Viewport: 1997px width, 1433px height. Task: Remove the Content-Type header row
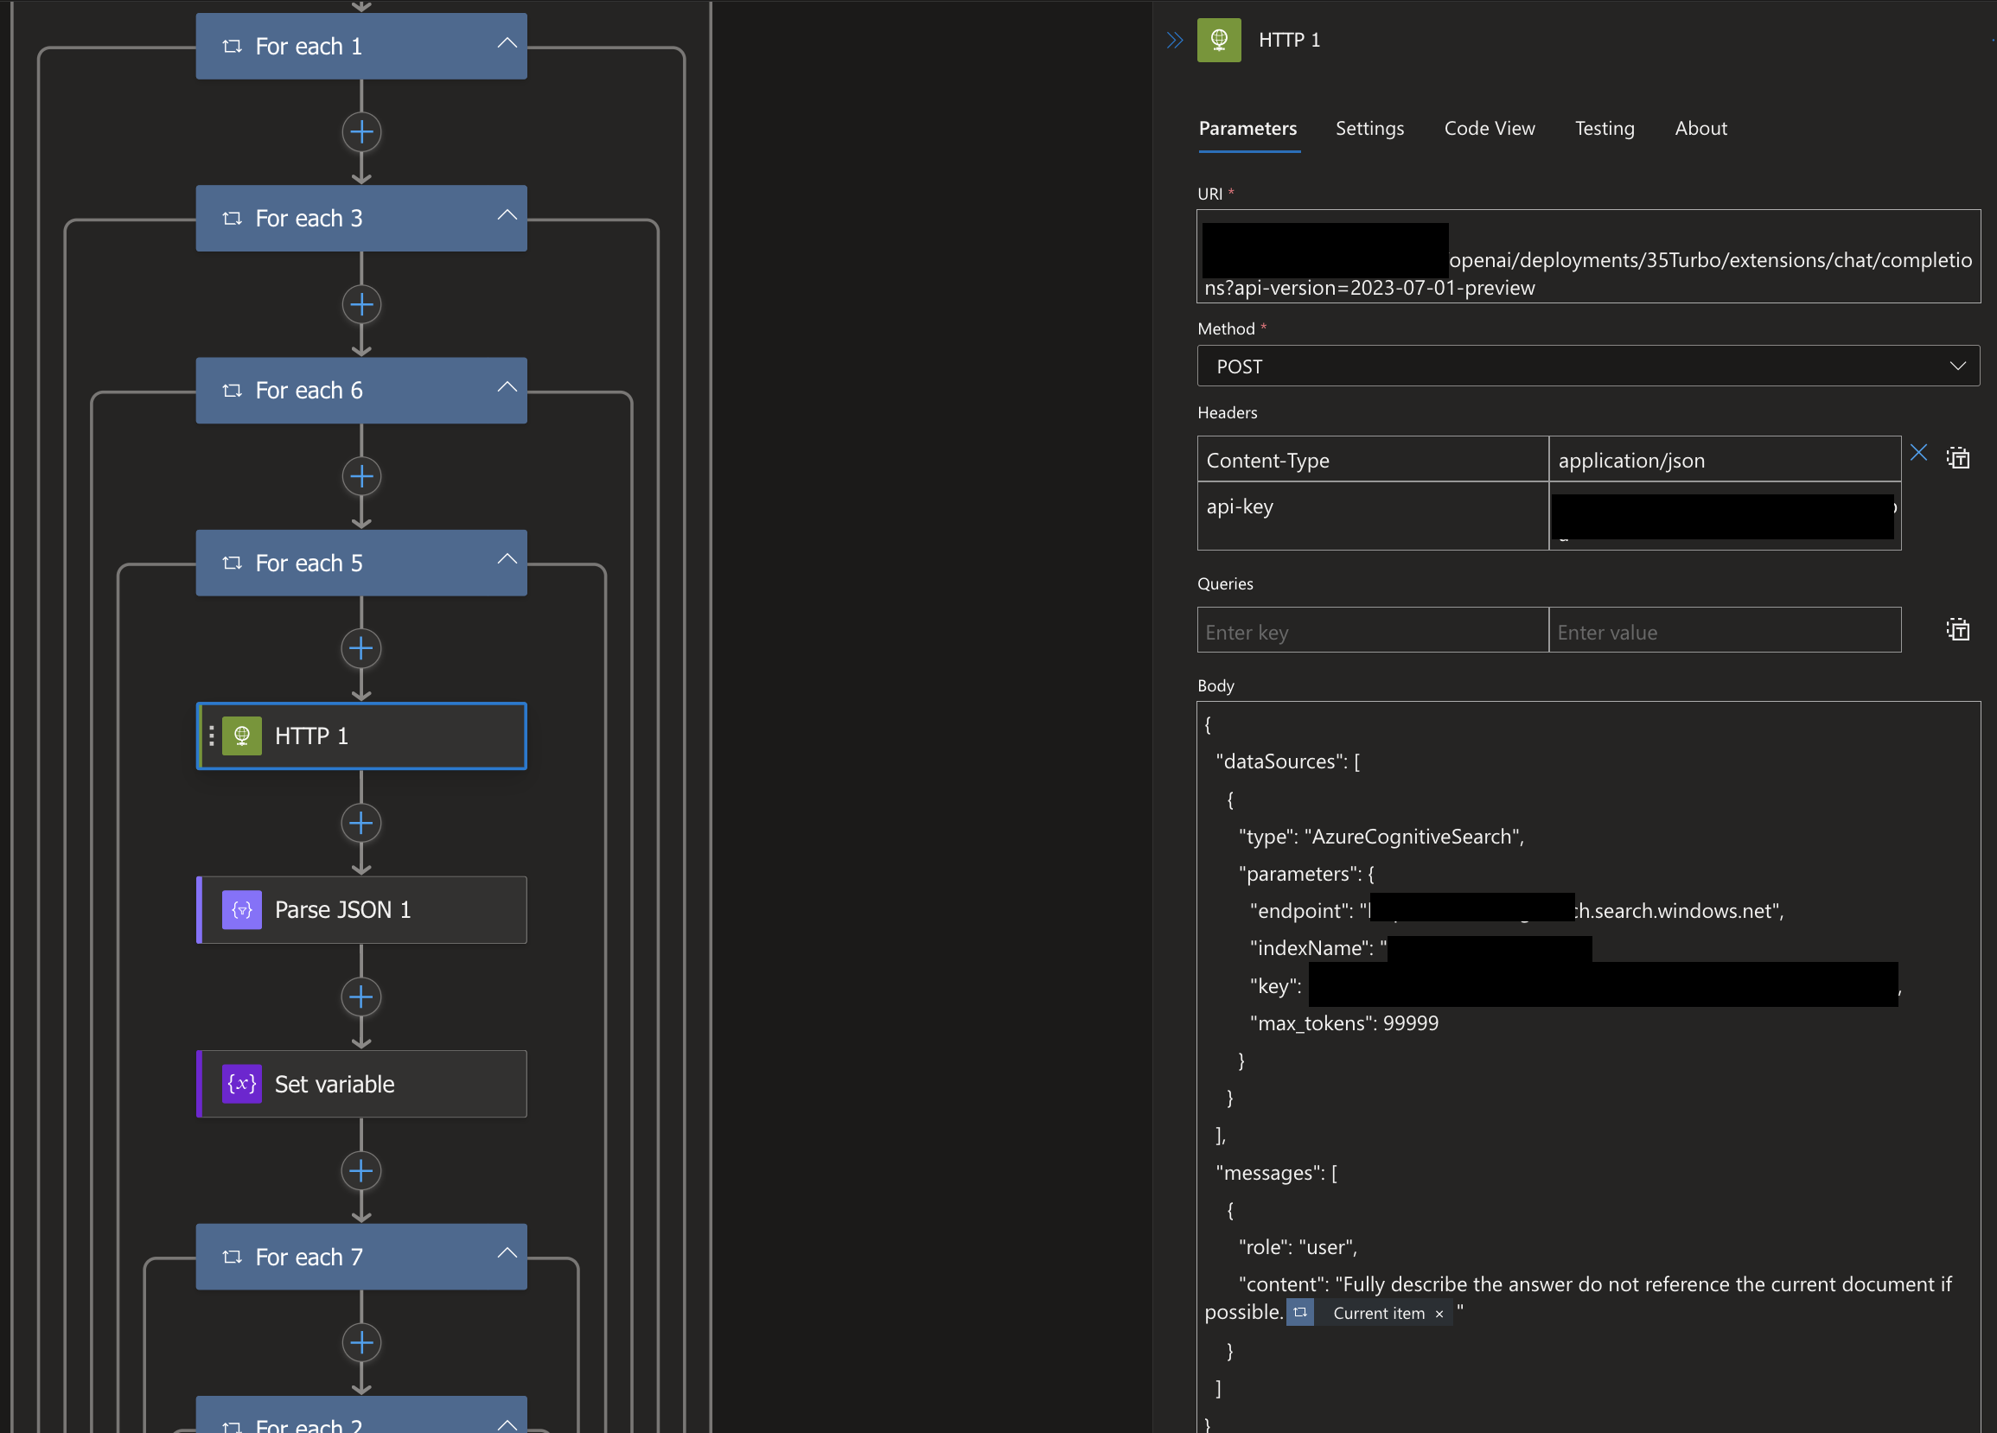tap(1918, 453)
